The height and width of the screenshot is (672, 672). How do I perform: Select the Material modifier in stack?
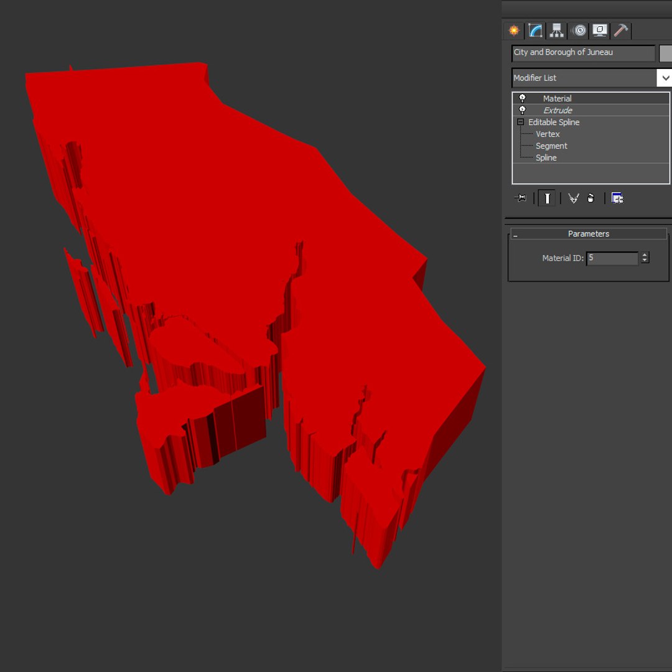(x=590, y=98)
